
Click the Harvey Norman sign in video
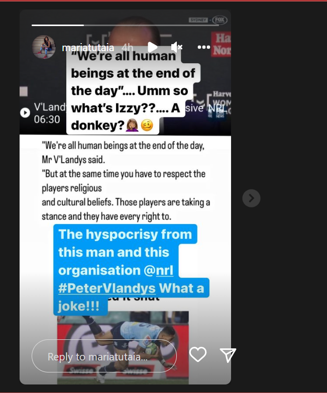click(221, 44)
